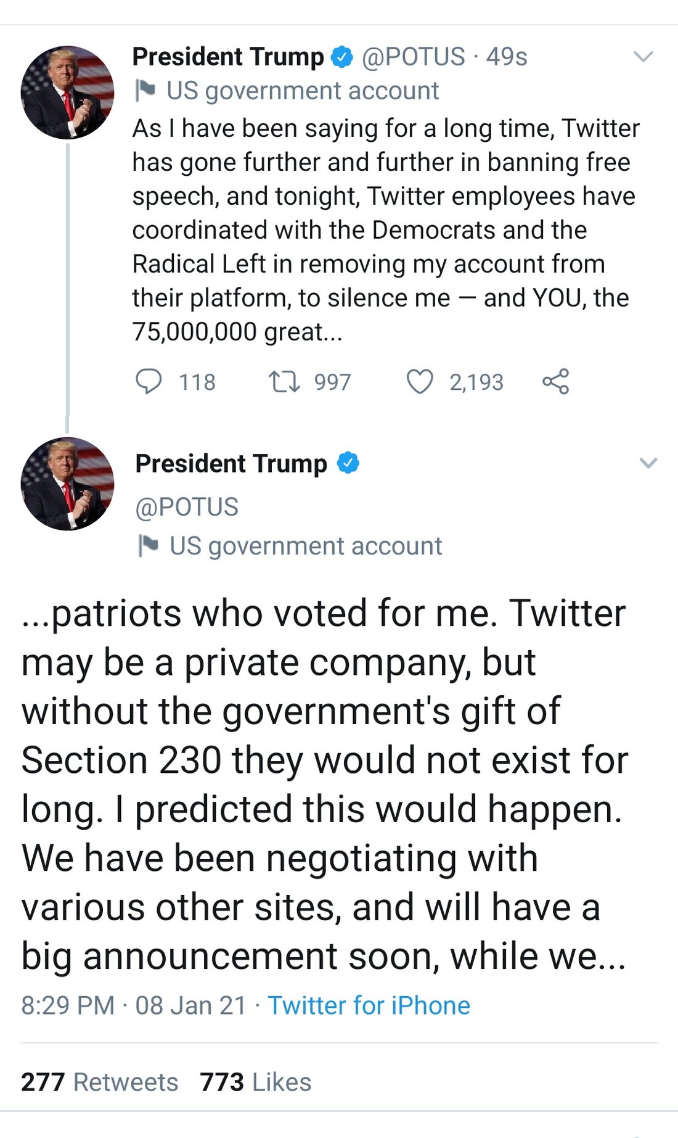Screen dimensions: 678x1138
Task: Open the second tweet's chevron options menu
Action: (648, 463)
